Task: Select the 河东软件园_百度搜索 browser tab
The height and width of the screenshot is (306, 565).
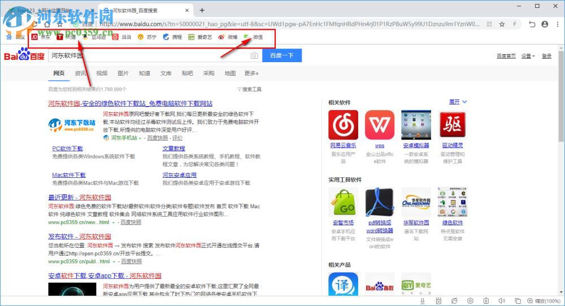Action: click(146, 10)
